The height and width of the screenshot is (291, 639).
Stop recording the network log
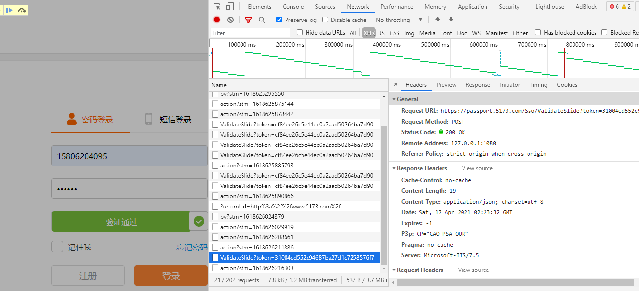pos(217,20)
